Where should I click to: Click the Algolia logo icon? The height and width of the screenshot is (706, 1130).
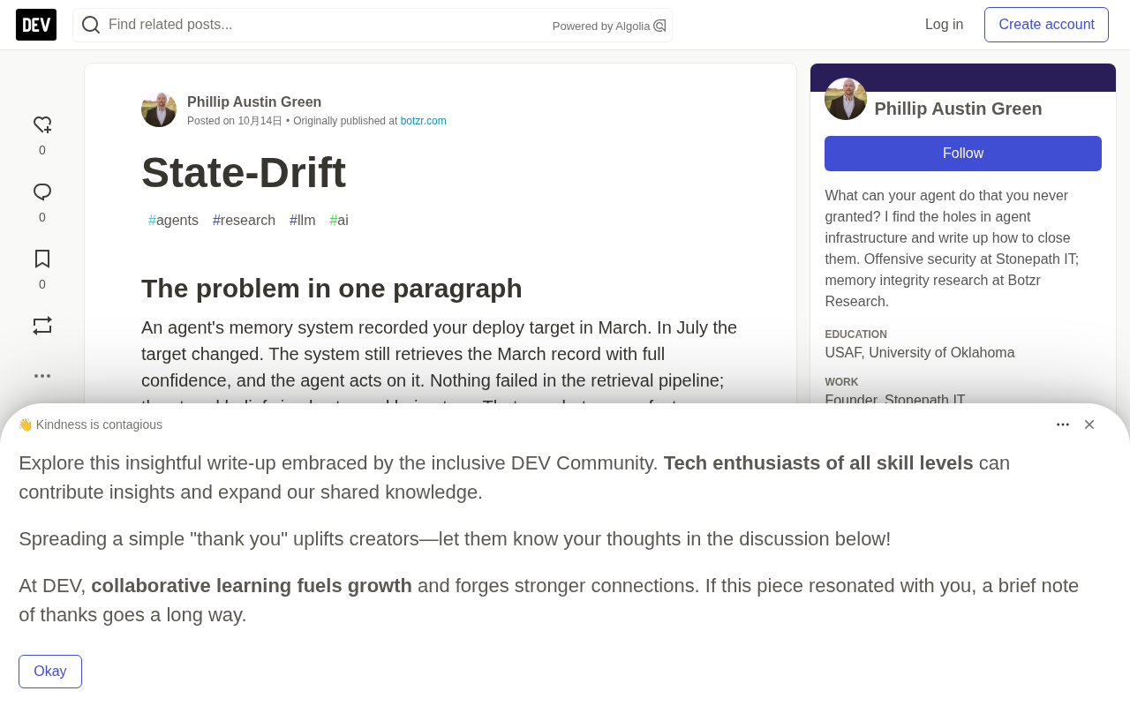[x=659, y=26]
